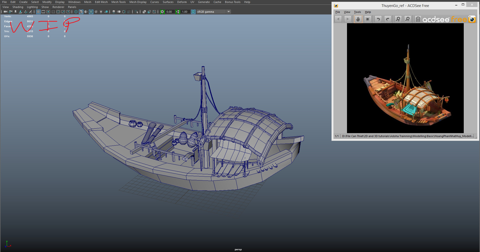Viewport: 480px width, 252px height.
Task: Open the Tools menu in ACDSee
Action: [357, 12]
